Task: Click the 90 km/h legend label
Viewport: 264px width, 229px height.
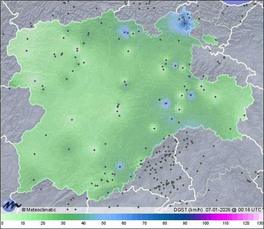Action: [185, 223]
